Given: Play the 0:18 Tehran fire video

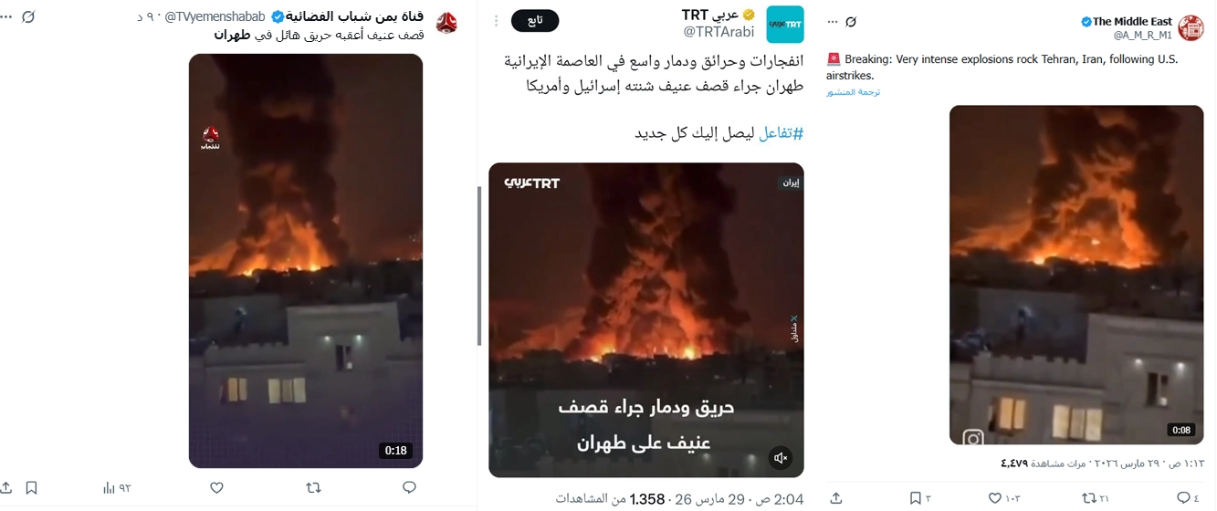Looking at the screenshot, I should coord(306,261).
